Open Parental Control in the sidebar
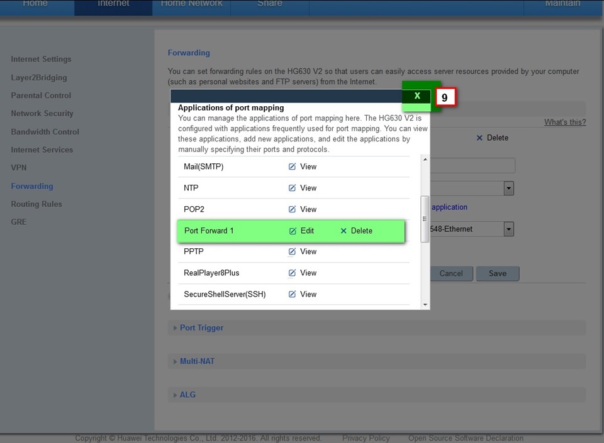This screenshot has height=443, width=604. 41,96
